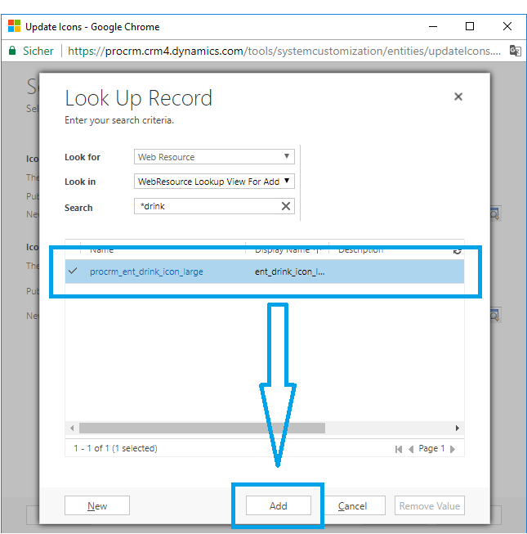Clear the search text with X icon

[x=286, y=207]
